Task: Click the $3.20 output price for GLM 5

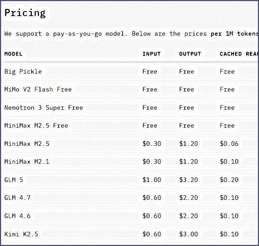Action: pos(189,180)
